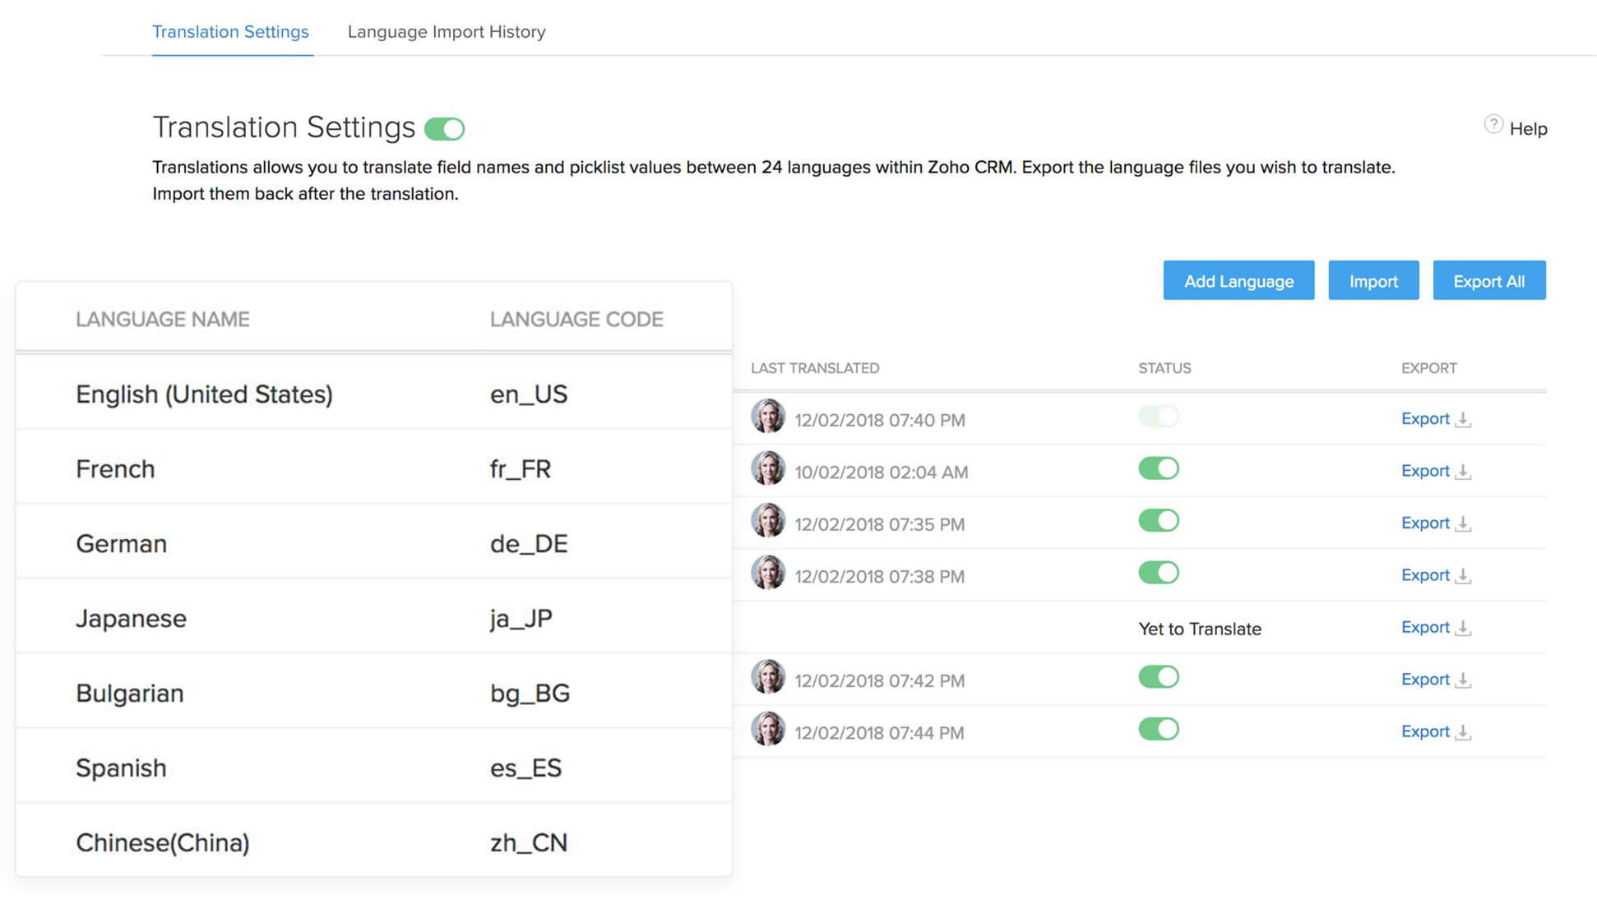Image resolution: width=1597 pixels, height=899 pixels.
Task: Click the download icon in English row
Action: (1463, 420)
